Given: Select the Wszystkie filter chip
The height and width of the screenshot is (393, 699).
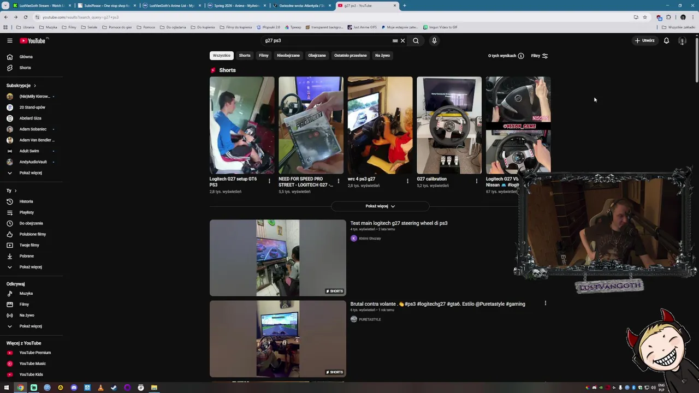Looking at the screenshot, I should click(x=222, y=55).
